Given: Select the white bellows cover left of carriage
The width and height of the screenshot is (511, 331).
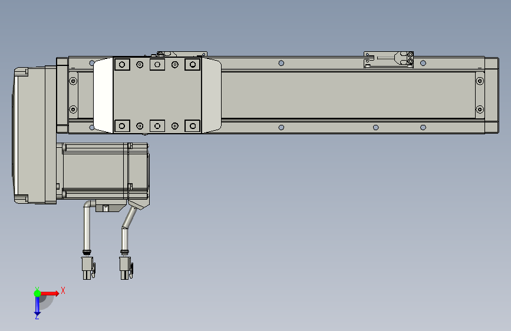Looking at the screenshot, I should (103, 95).
